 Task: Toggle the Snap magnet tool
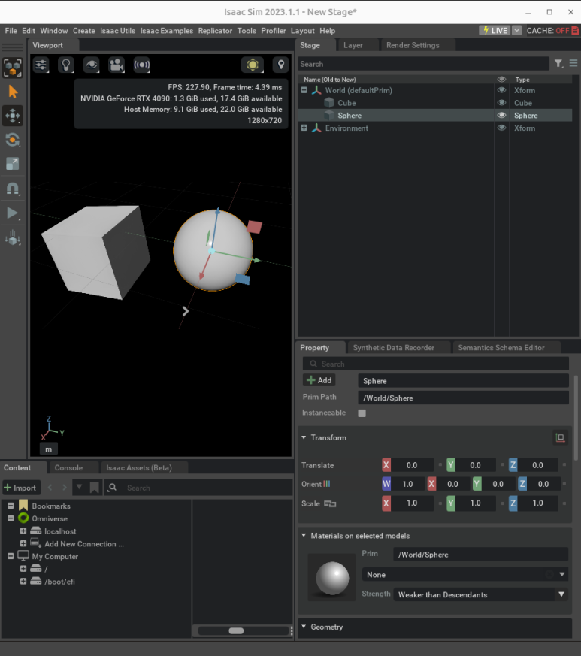[x=13, y=189]
